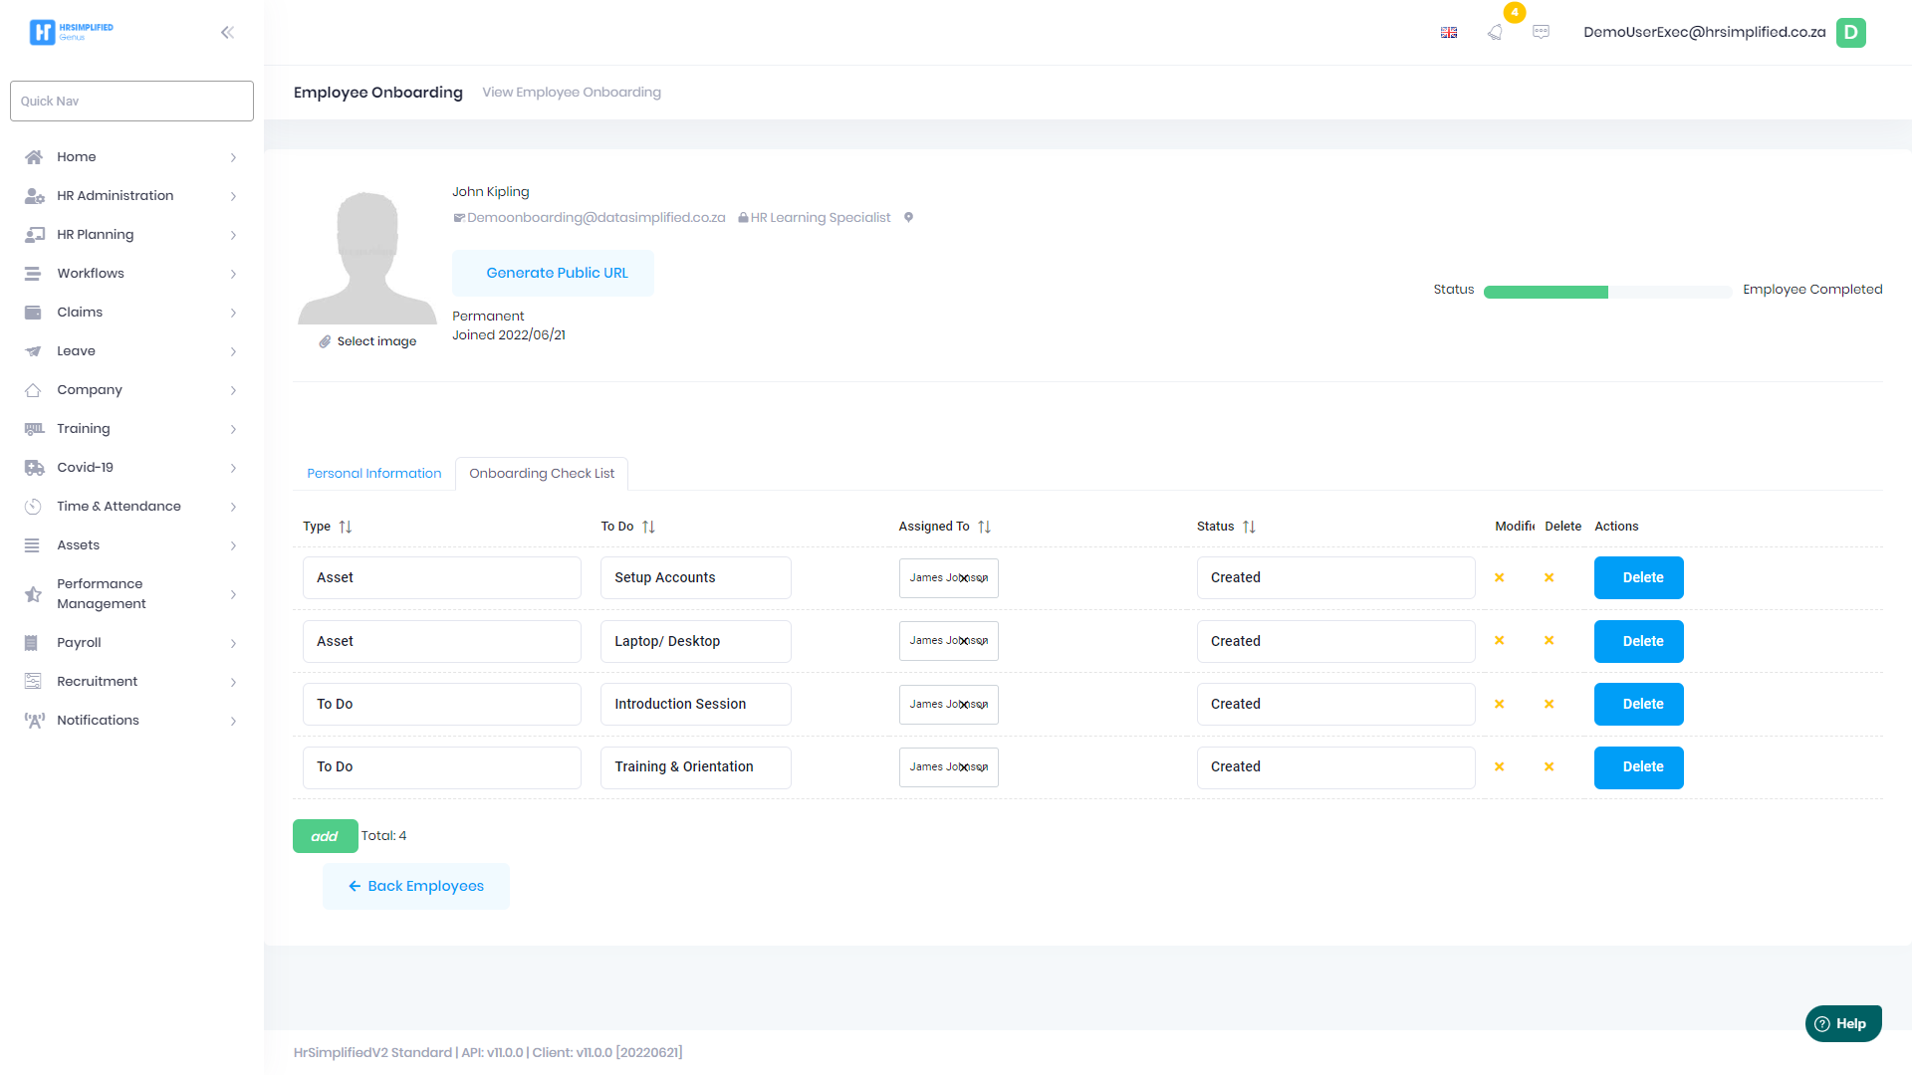Toggle the Delete X mark for the Laptop/ Desktop row
Image resolution: width=1912 pixels, height=1075 pixels.
[1549, 641]
